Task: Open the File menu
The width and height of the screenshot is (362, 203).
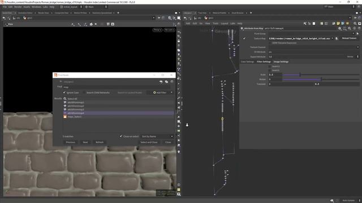Action: pos(5,7)
